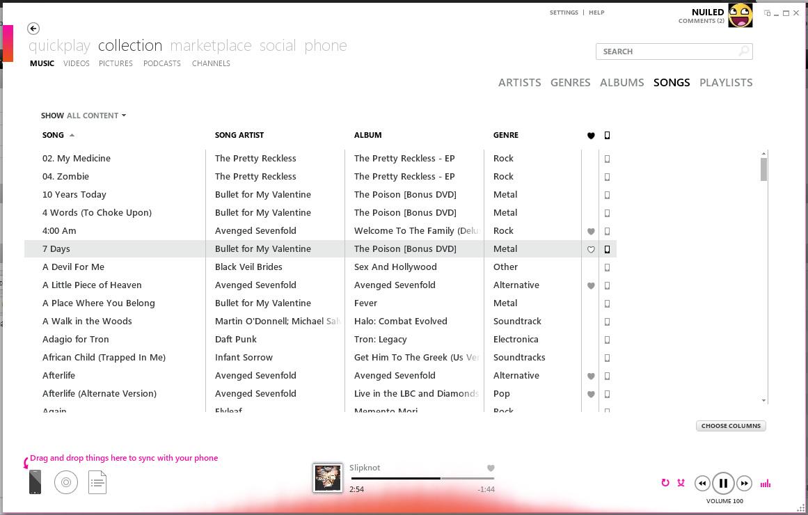Sort by heart rating column header

[591, 136]
